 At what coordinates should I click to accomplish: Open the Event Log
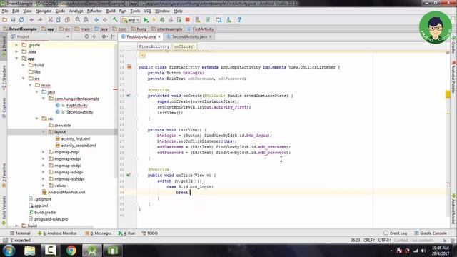point(395,233)
